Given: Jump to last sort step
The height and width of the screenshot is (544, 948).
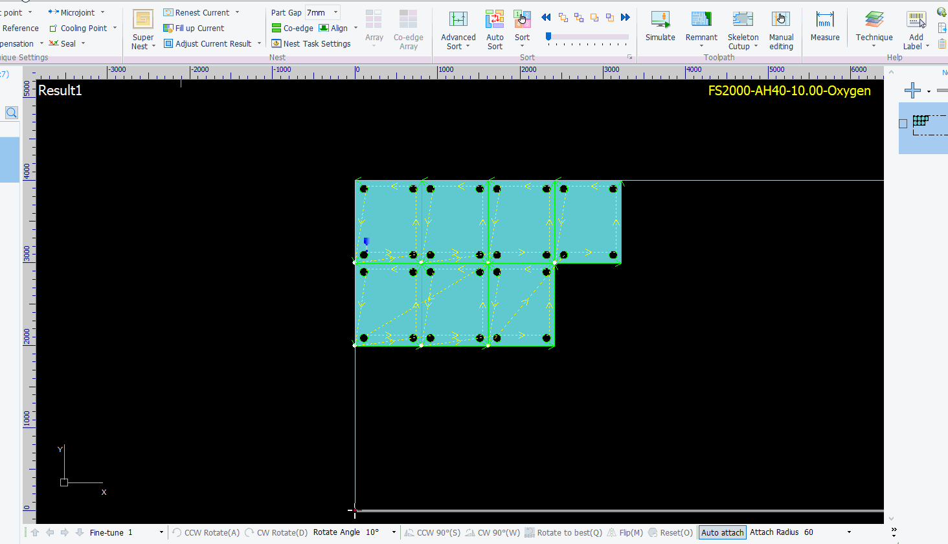Looking at the screenshot, I should coord(625,17).
